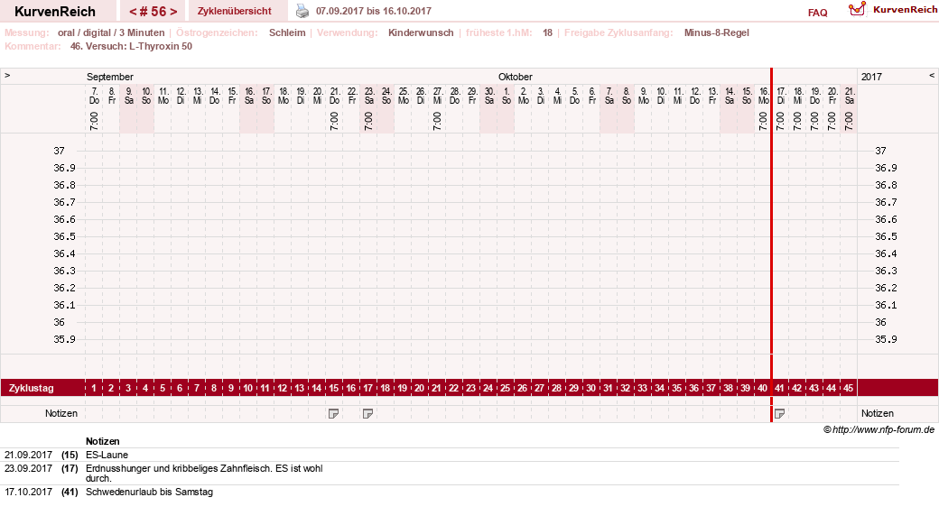This screenshot has height=525, width=939.
Task: Click the 7:00 time under 27. Mi
Action: (x=437, y=121)
